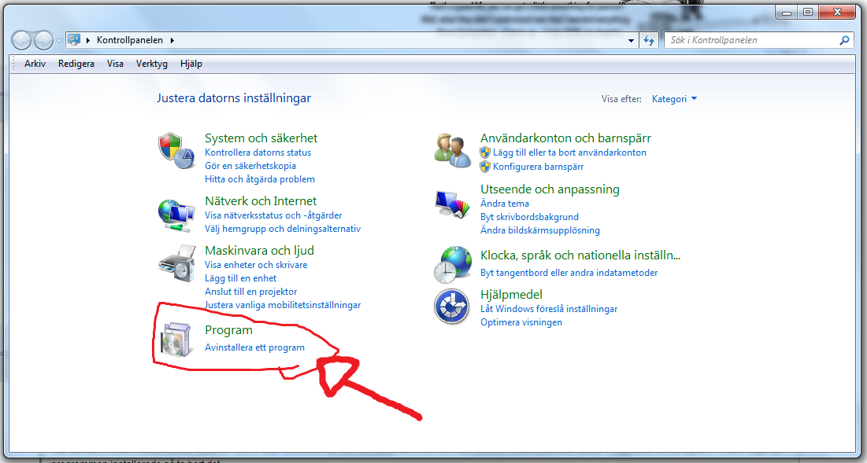The image size is (867, 463).
Task: Click the System och säkerhet shield icon
Action: pos(176,150)
